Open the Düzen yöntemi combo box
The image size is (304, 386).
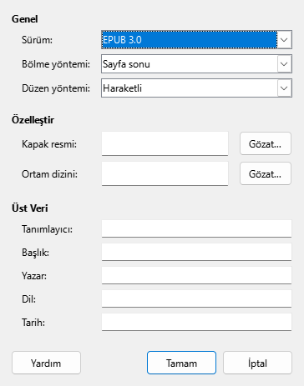click(196, 88)
